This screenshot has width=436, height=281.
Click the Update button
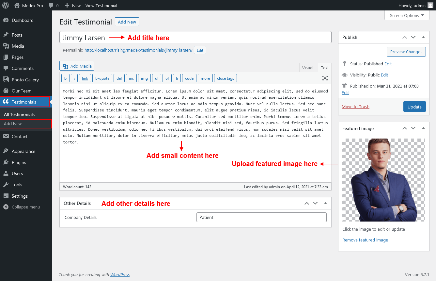[x=414, y=107]
